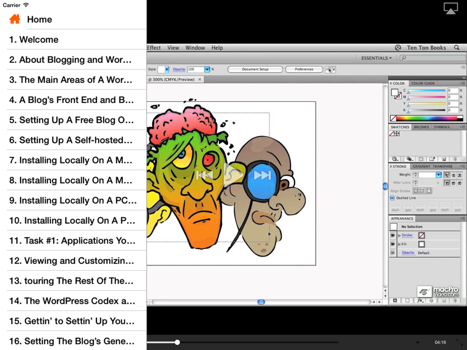The width and height of the screenshot is (467, 350).
Task: Tap the orange Home icon
Action: pyautogui.click(x=14, y=19)
